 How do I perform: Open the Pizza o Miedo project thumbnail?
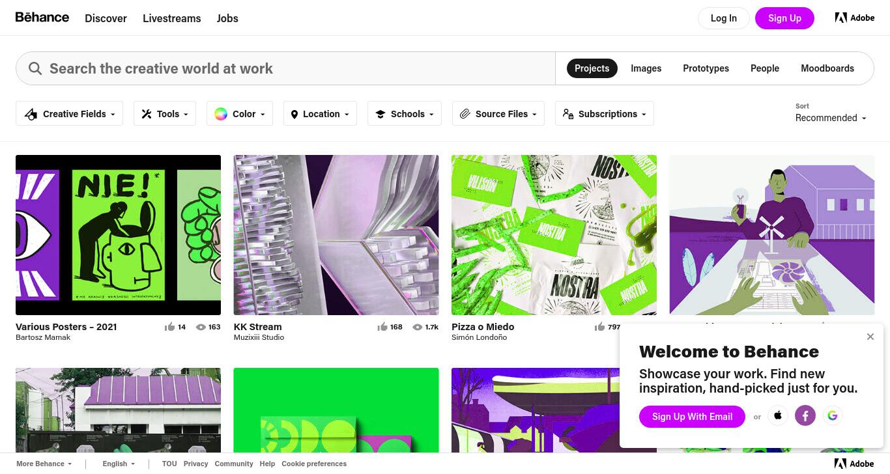point(554,235)
